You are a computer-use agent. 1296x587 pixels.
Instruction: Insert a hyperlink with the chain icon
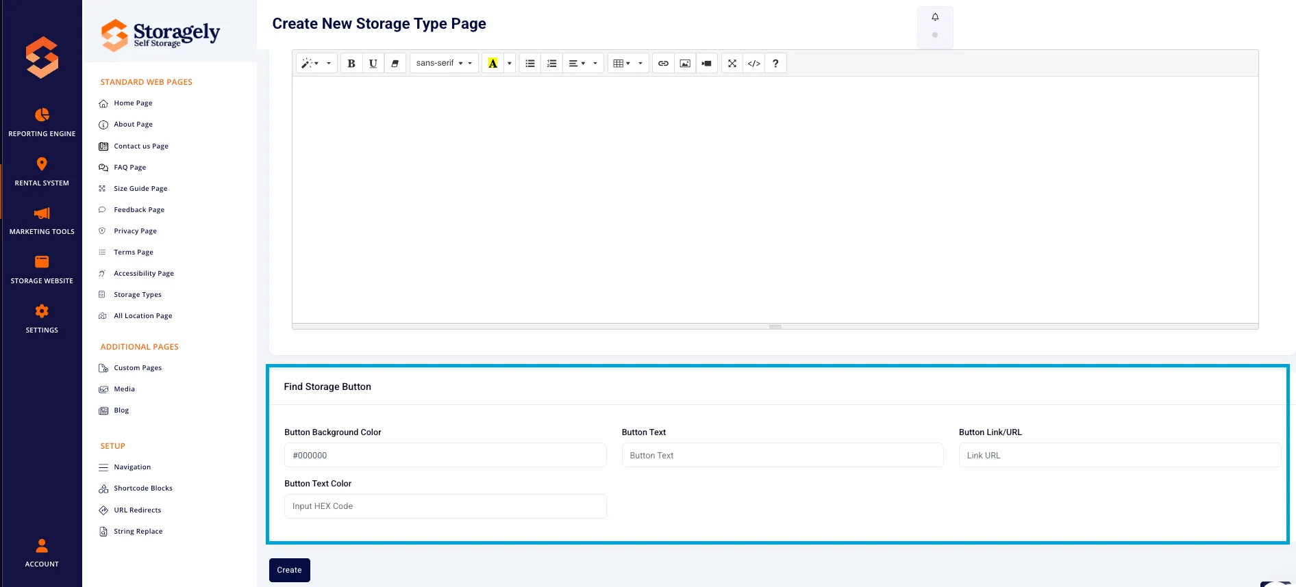pos(663,64)
